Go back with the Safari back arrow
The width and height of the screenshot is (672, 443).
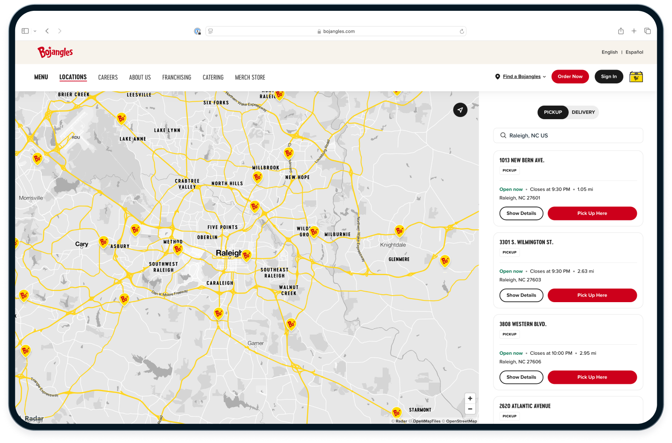(47, 31)
